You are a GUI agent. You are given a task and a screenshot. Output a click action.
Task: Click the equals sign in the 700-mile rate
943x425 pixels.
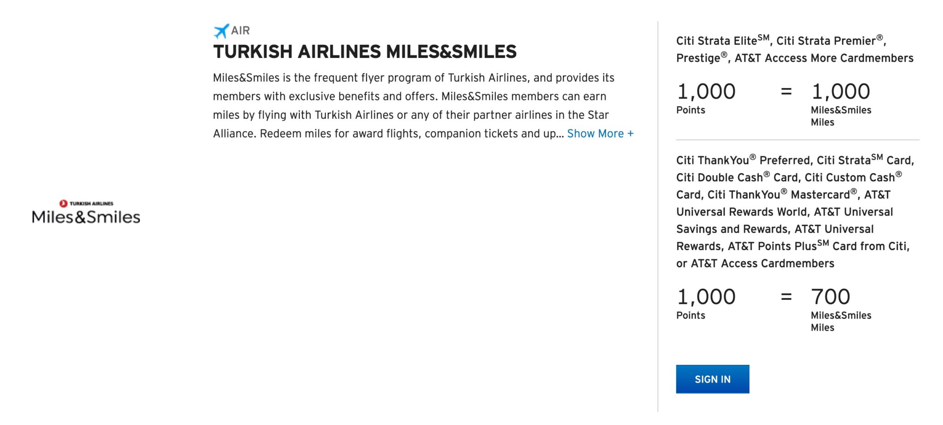(x=786, y=297)
